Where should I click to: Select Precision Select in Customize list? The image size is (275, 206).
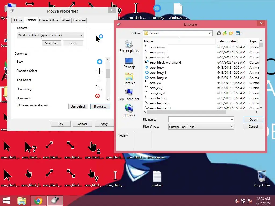[60, 71]
